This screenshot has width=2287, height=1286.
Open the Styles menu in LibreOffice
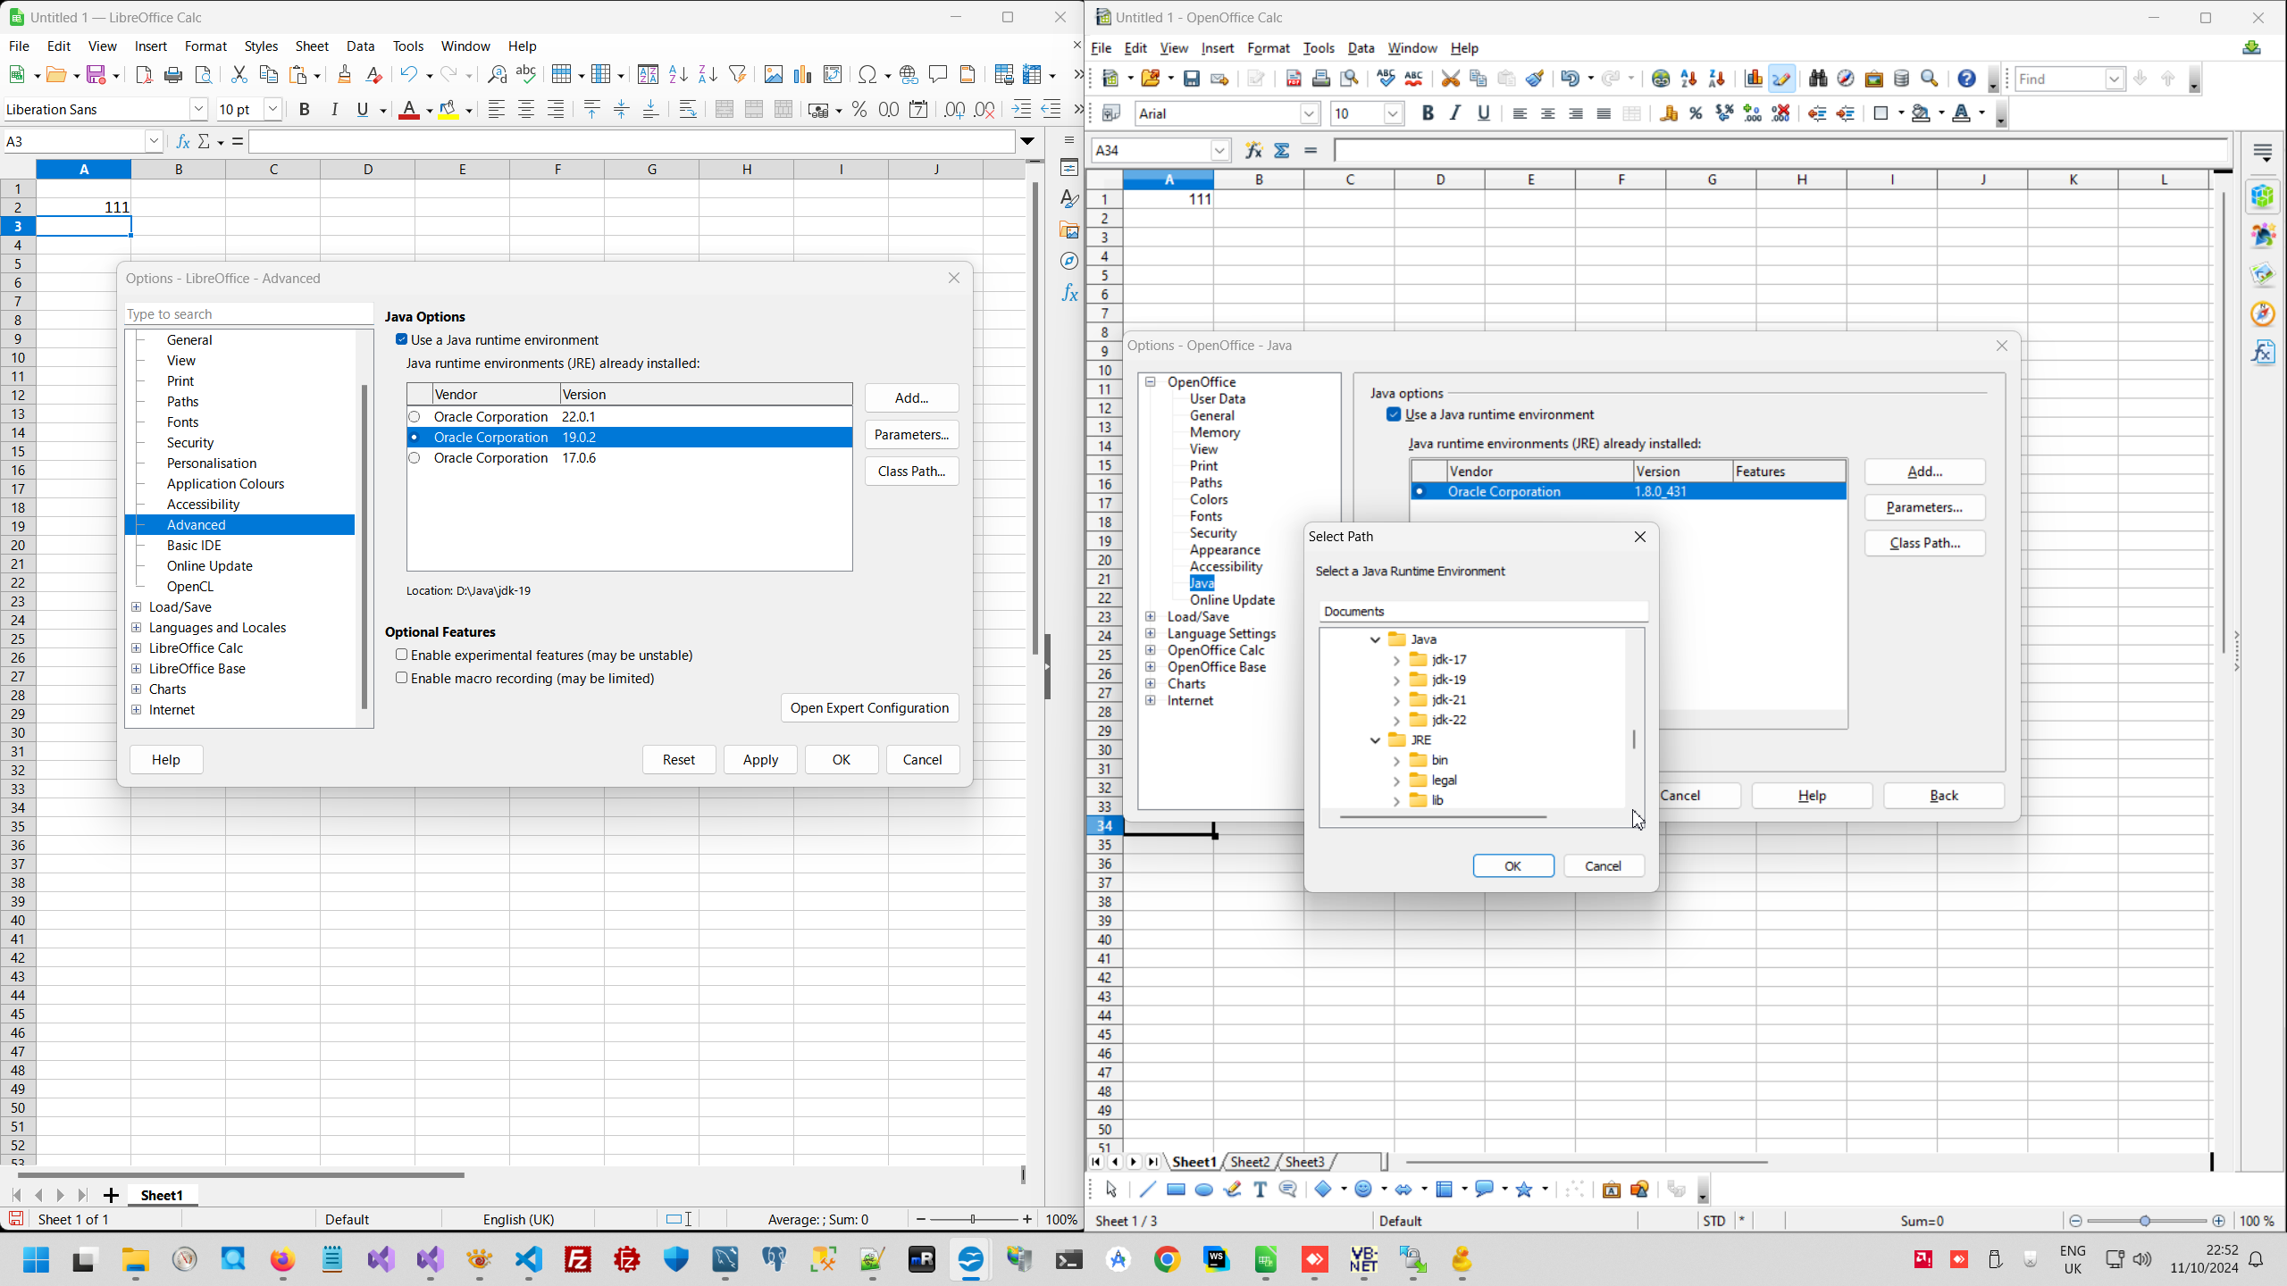click(x=261, y=46)
